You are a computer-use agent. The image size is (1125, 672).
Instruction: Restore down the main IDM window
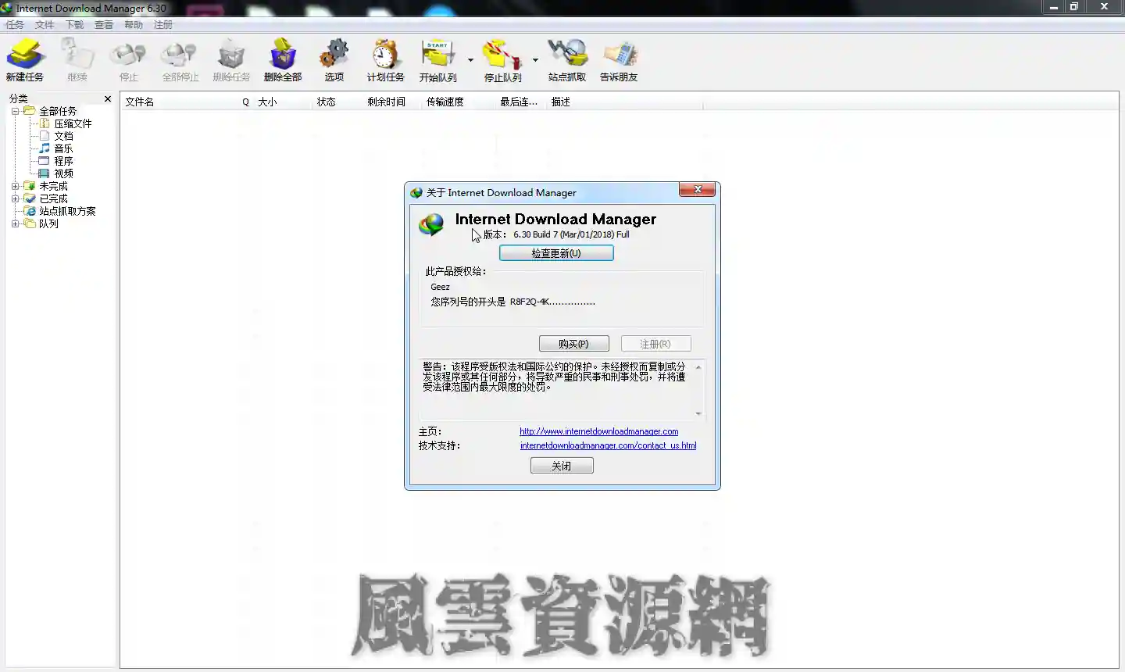[1074, 7]
